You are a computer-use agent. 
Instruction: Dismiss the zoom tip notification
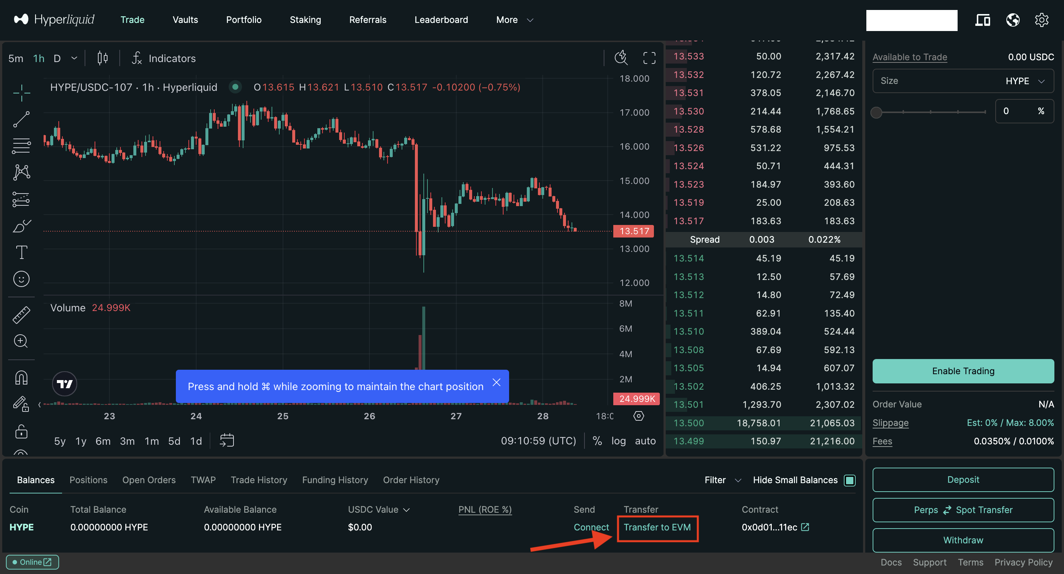tap(496, 382)
